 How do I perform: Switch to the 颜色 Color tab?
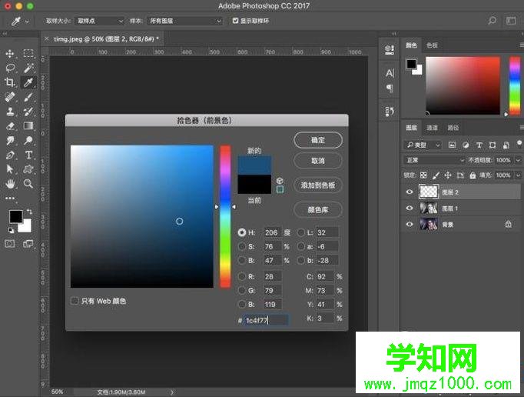[x=411, y=45]
